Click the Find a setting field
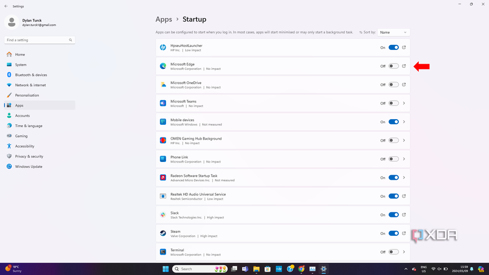Image resolution: width=489 pixels, height=275 pixels. [x=40, y=40]
